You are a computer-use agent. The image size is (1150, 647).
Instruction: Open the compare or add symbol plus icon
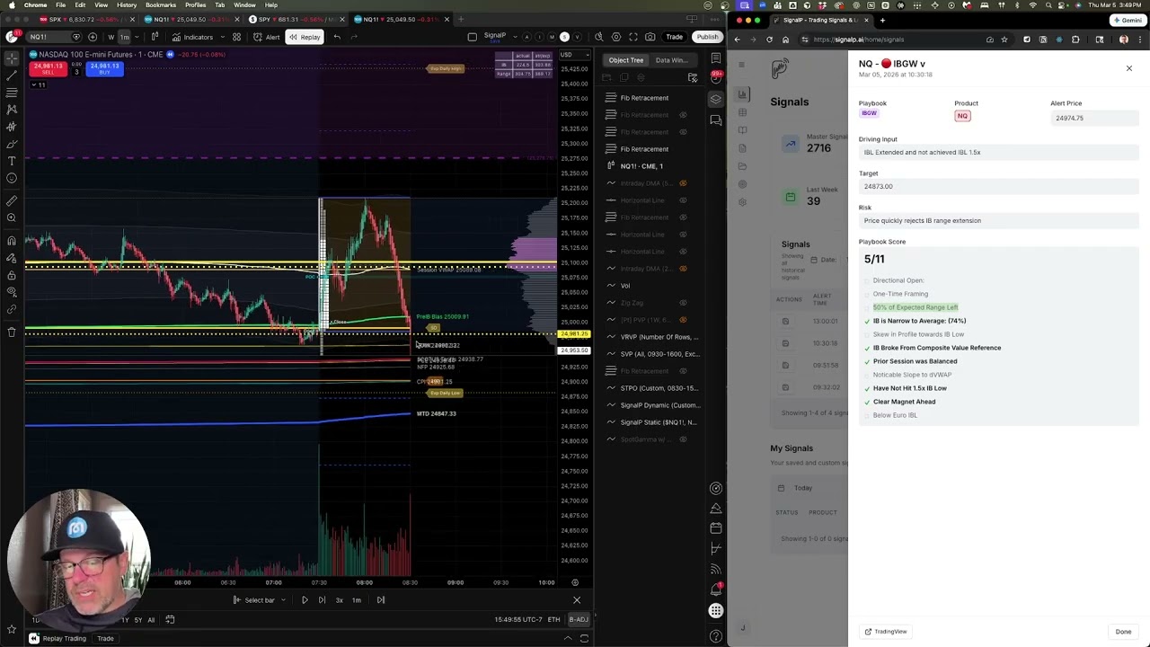pyautogui.click(x=93, y=37)
